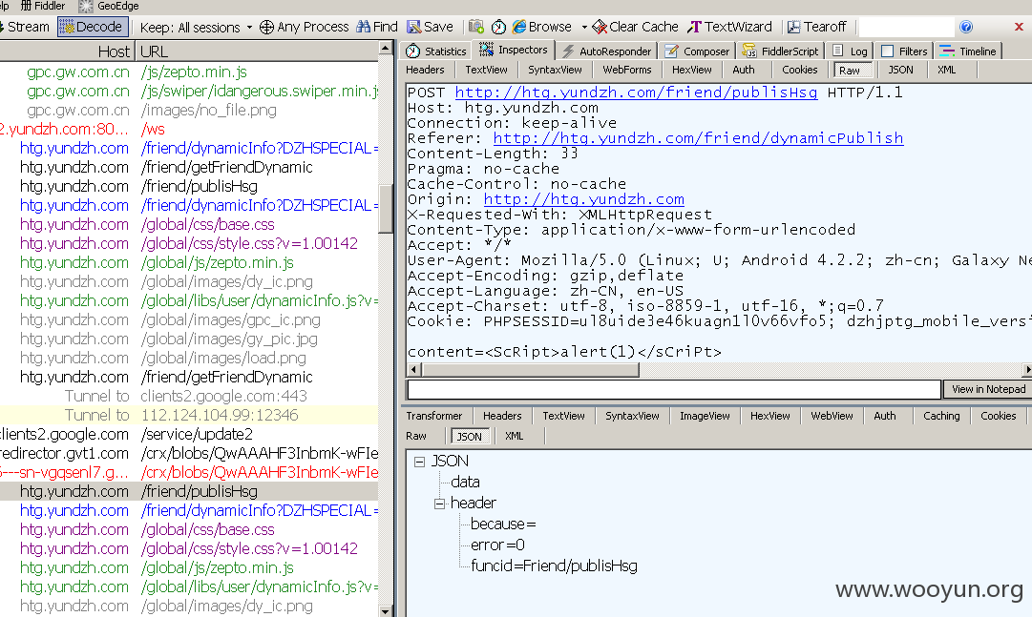Screen dimensions: 1032x617
Task: Select the data tree node
Action: point(465,483)
